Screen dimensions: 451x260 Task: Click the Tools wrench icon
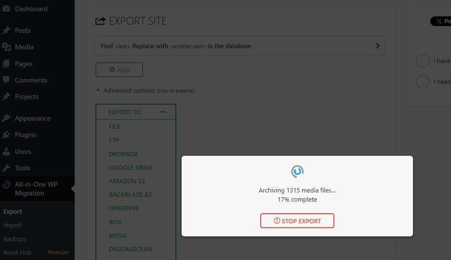6,168
